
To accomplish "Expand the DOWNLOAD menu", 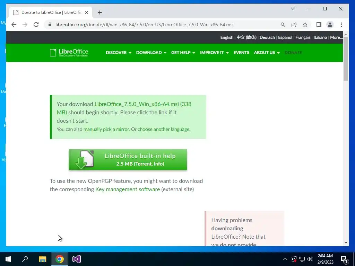I will (151, 53).
